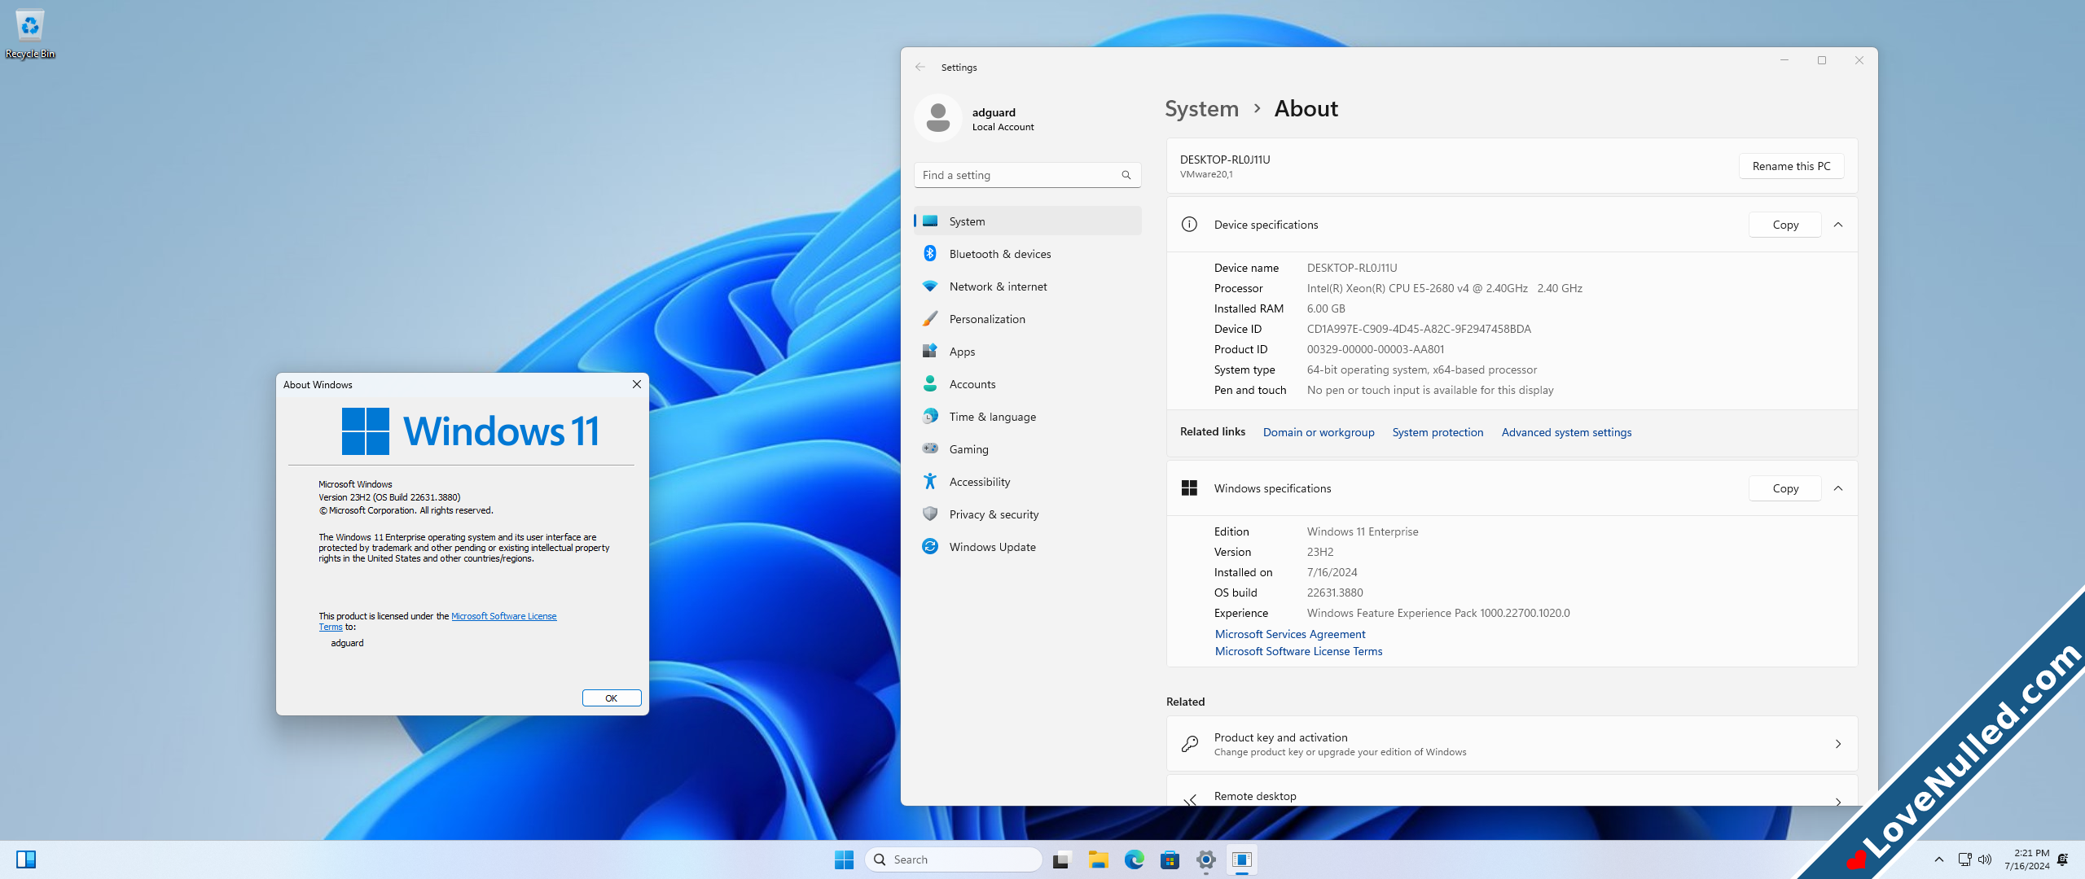Open Task View from the taskbar

(x=1061, y=859)
